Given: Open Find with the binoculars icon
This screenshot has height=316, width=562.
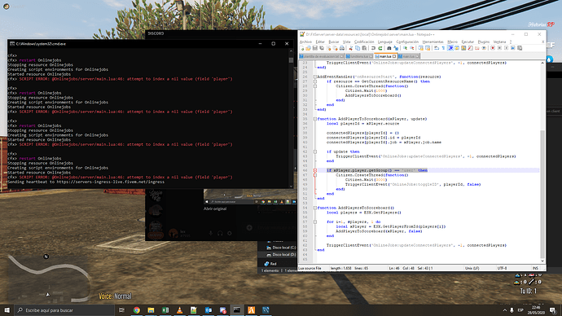Looking at the screenshot, I should pos(389,48).
